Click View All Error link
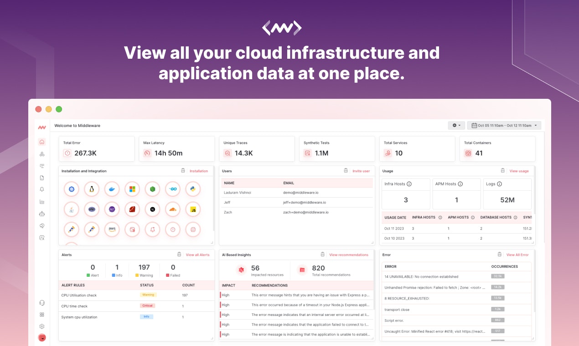 coord(517,255)
